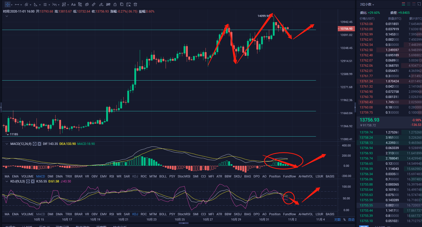Click bid price 13756.93 in order book

pos(366,153)
